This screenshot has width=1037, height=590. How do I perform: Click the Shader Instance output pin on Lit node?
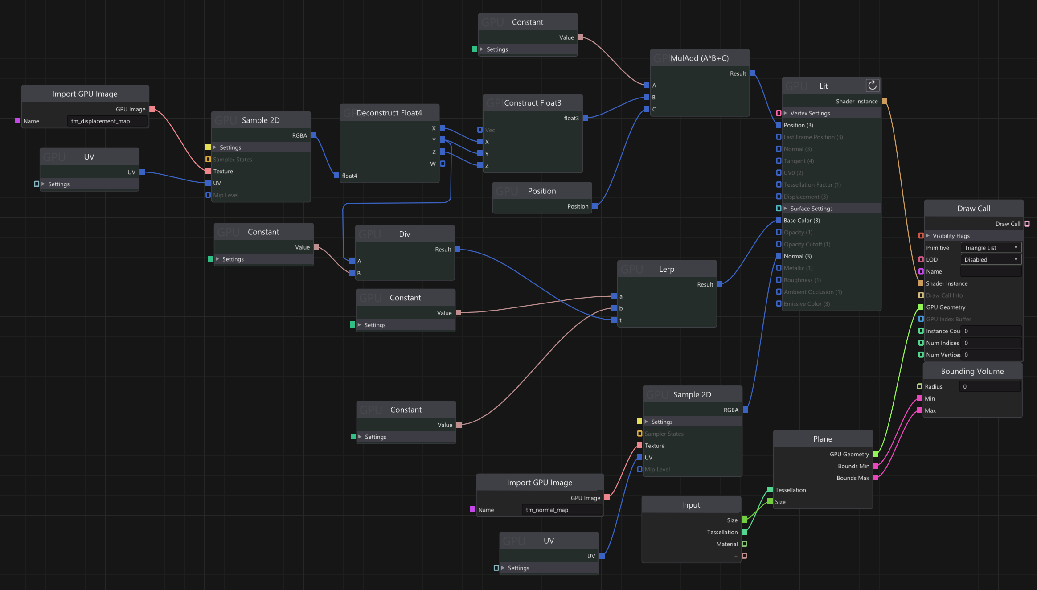[x=885, y=101]
